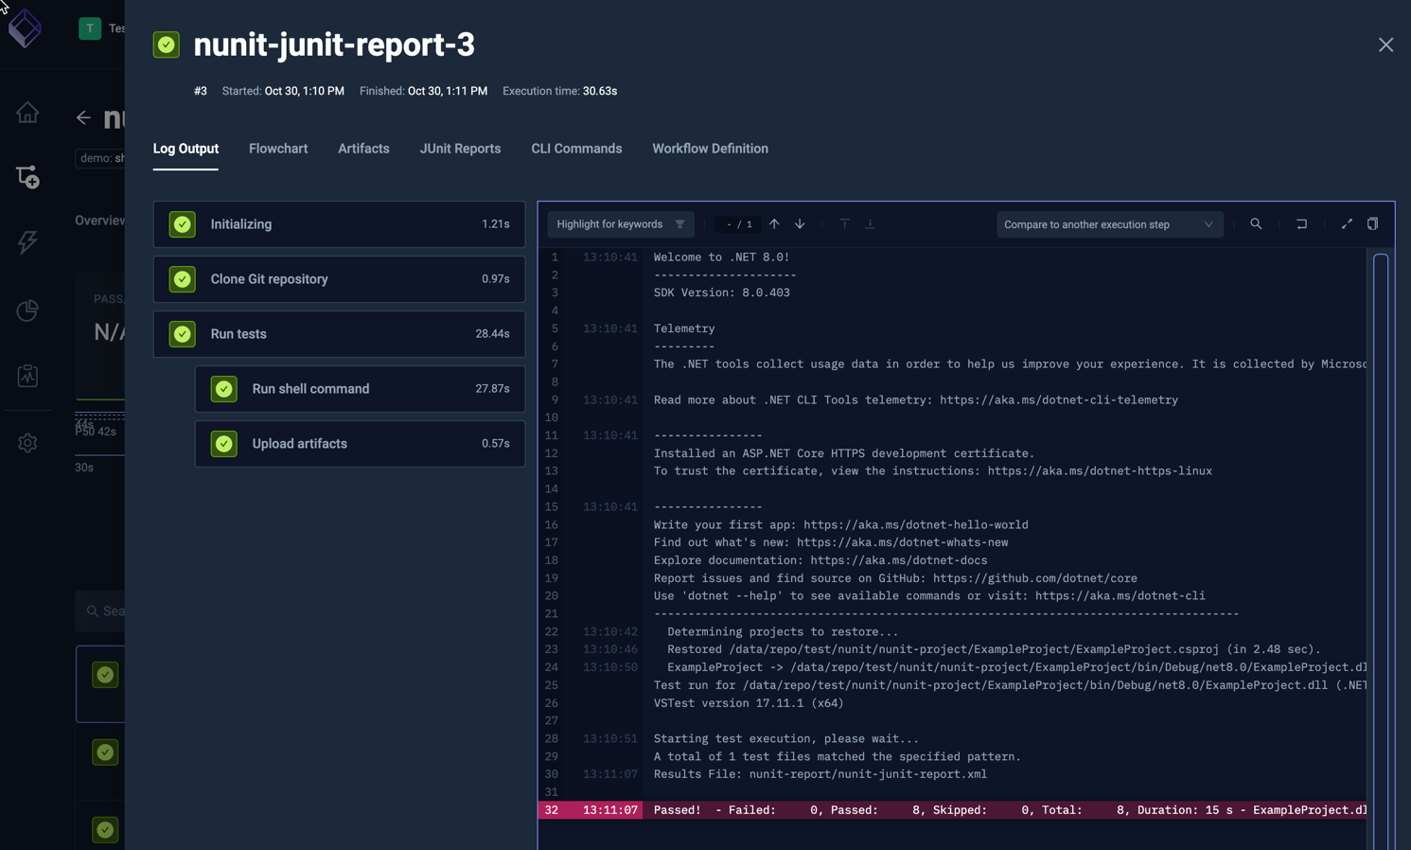Select the lightning bolt sidebar icon
This screenshot has height=850, width=1411.
point(27,243)
